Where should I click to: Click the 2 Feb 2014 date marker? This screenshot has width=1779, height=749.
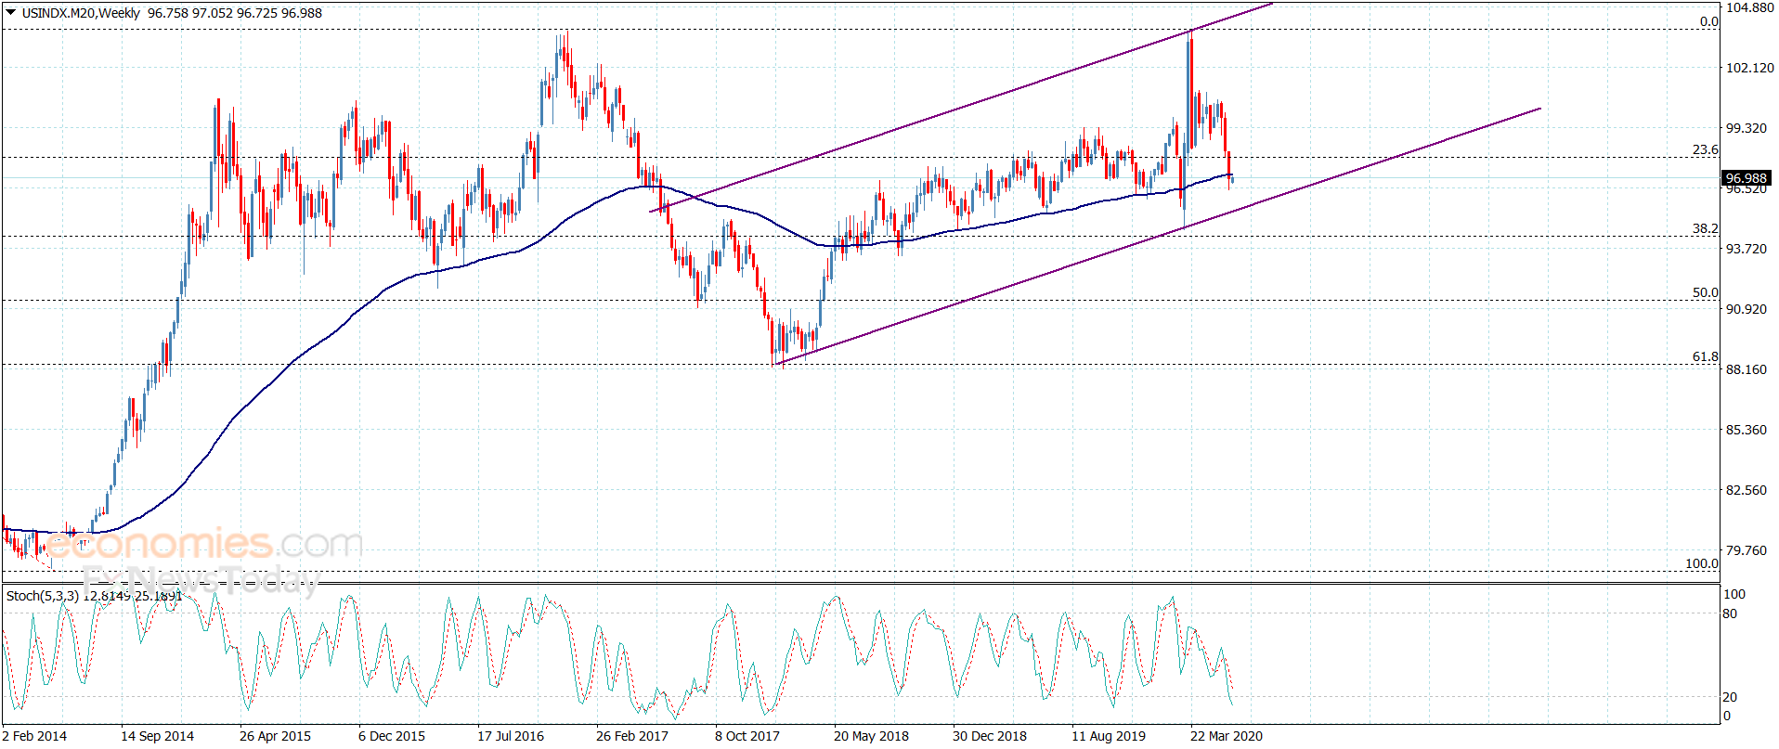pyautogui.click(x=34, y=736)
